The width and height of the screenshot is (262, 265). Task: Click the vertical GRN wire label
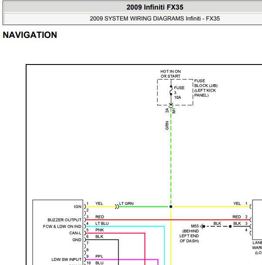tap(167, 126)
